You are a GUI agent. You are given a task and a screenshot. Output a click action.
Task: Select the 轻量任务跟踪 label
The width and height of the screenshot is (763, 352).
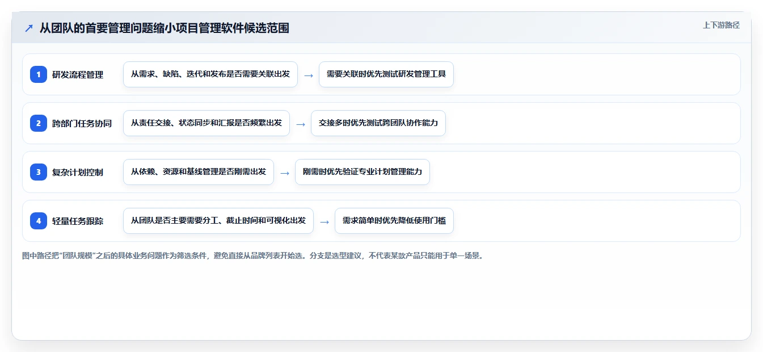78,221
